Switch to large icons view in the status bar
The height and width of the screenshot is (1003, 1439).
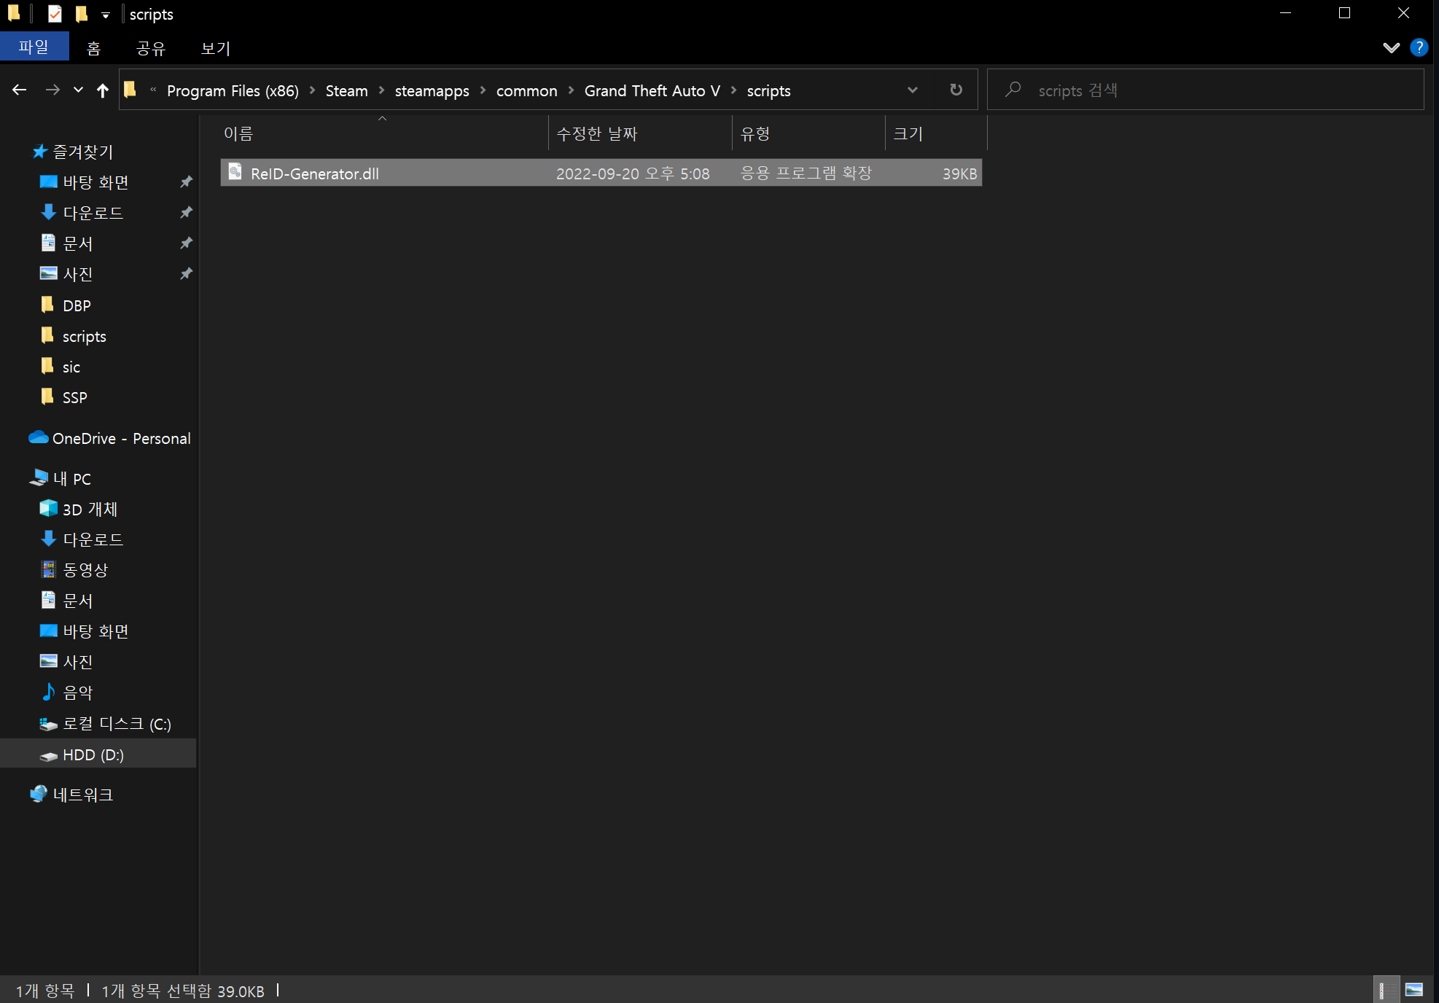[x=1414, y=989]
